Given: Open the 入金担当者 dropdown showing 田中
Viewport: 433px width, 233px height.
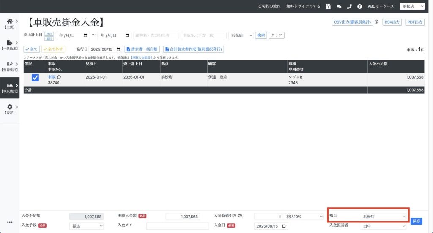Looking at the screenshot, I should (x=384, y=226).
